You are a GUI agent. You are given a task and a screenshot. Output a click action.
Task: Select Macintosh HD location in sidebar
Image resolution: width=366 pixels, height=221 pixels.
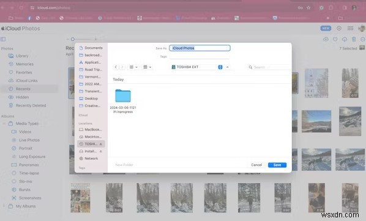[x=91, y=137]
